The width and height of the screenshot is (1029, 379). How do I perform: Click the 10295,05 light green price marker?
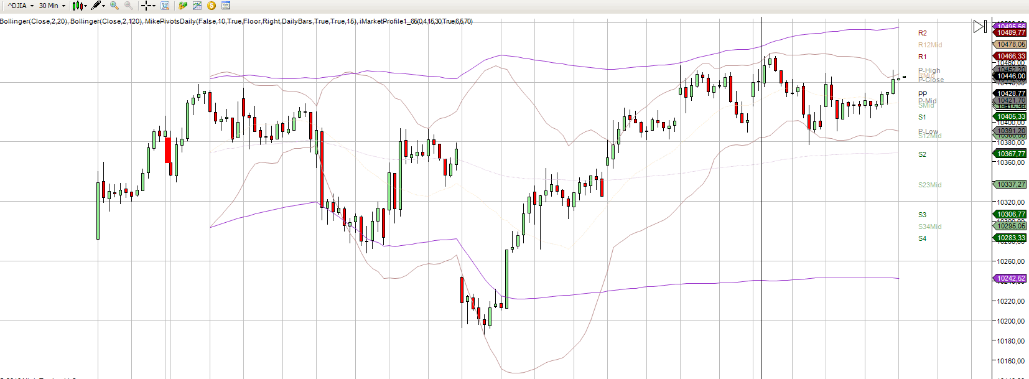point(1010,226)
